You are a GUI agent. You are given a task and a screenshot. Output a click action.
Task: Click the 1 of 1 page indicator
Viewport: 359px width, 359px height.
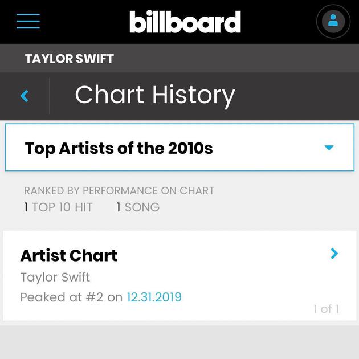[326, 309]
